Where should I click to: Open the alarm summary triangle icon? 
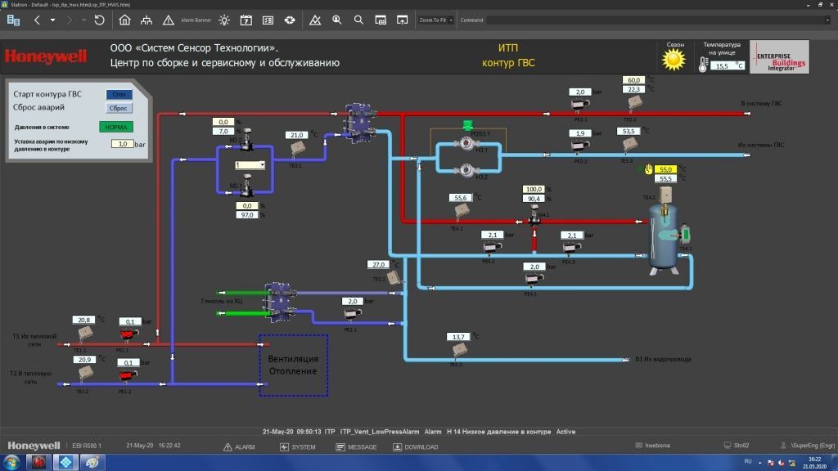(168, 20)
